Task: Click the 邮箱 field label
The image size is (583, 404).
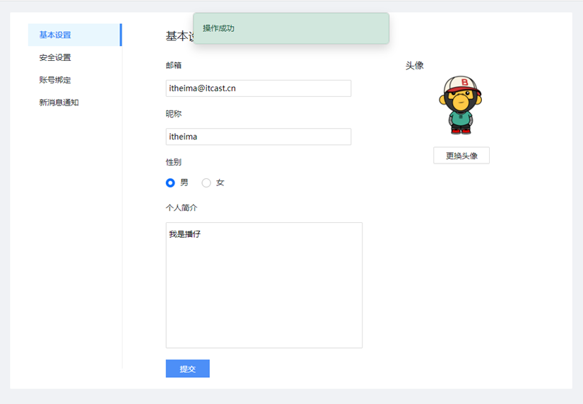Action: coord(174,65)
